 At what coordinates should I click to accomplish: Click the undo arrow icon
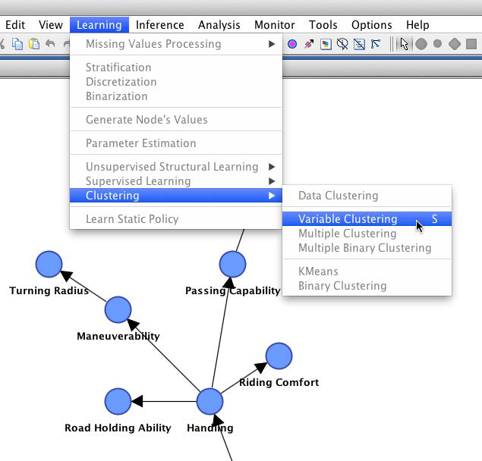50,44
